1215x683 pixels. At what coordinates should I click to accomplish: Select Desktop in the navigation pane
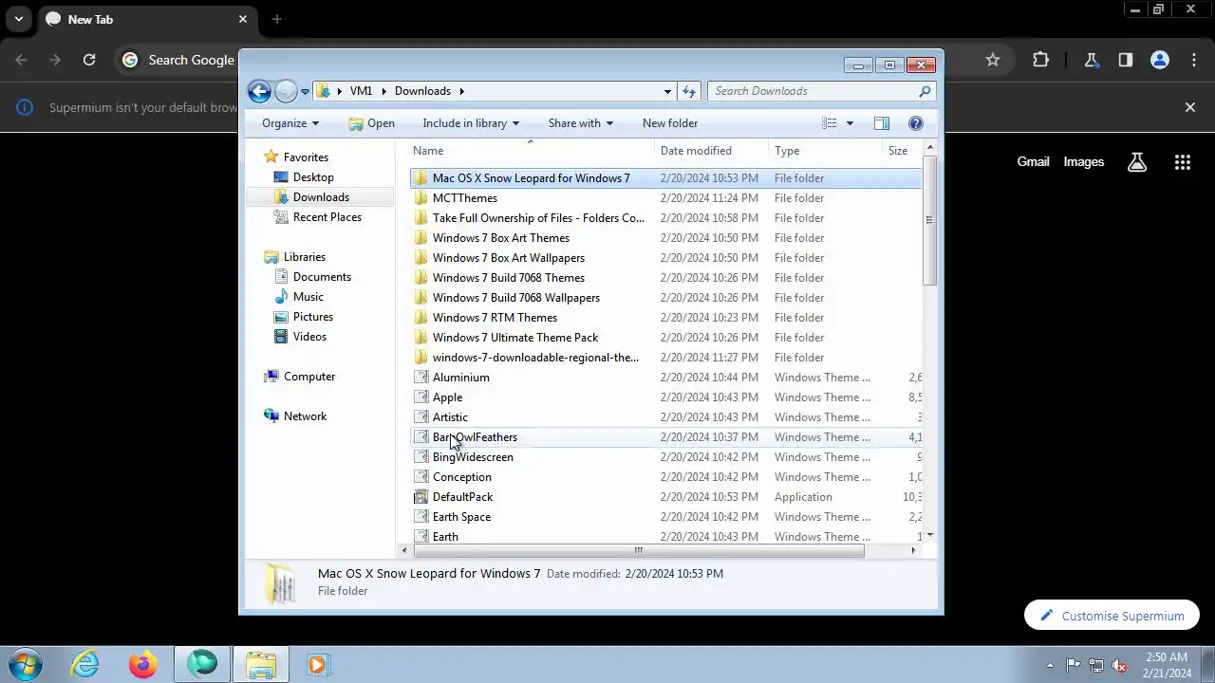click(x=313, y=177)
